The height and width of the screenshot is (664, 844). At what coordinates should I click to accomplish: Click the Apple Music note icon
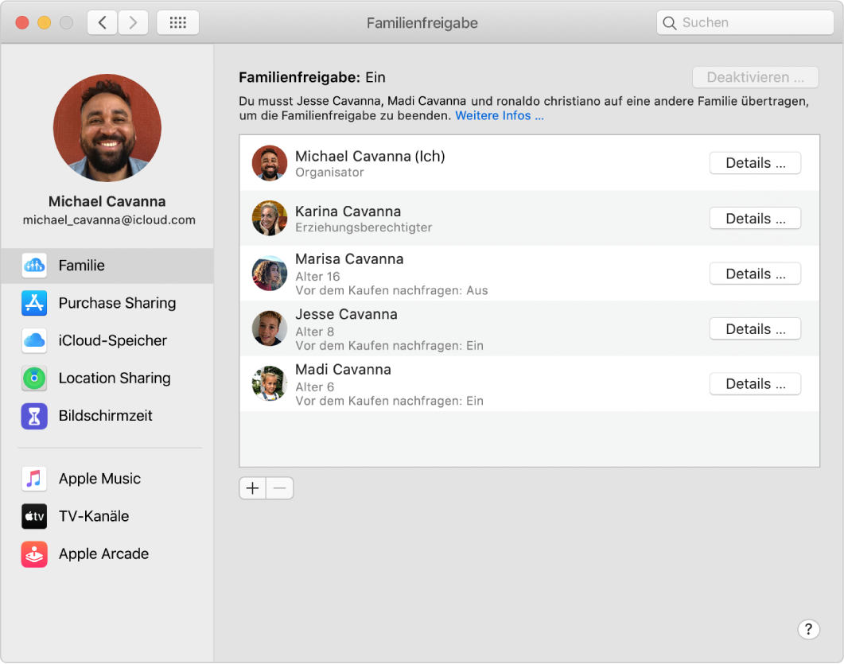point(34,479)
